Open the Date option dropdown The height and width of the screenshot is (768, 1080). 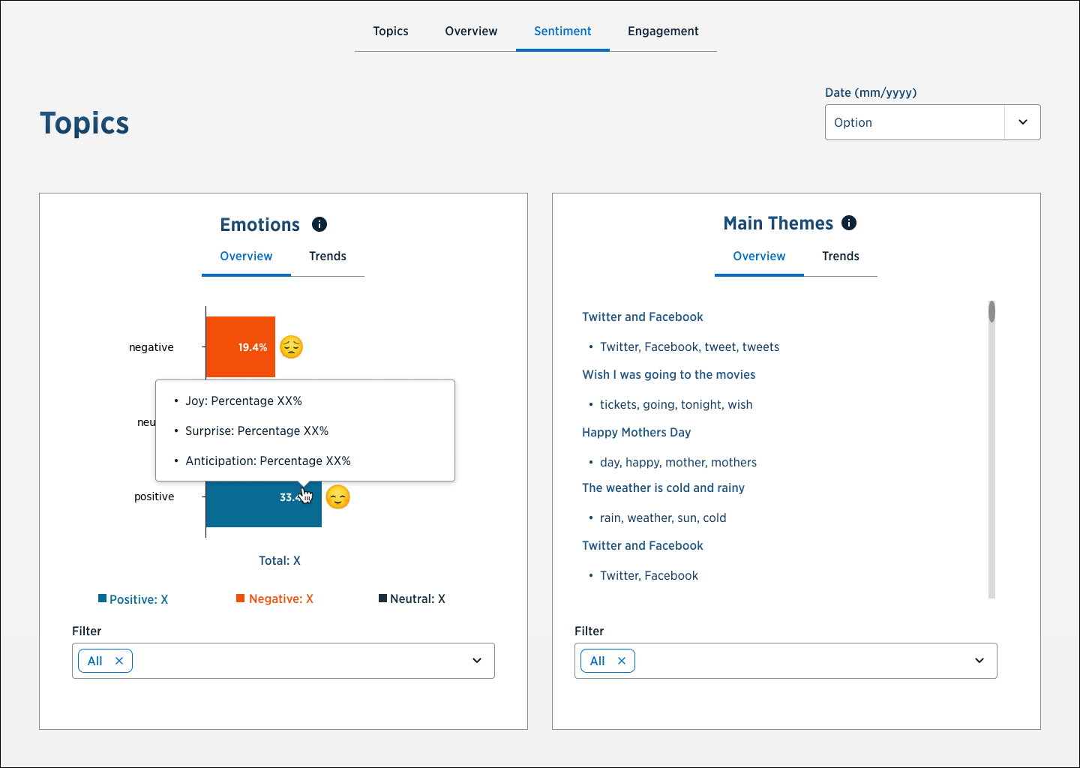click(x=1022, y=122)
